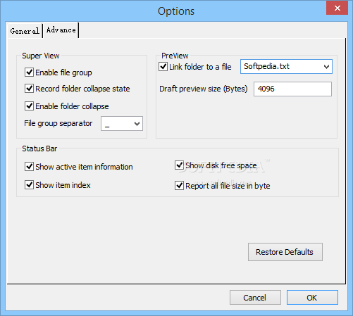Switch to the General tab
353x316 pixels.
(25, 31)
